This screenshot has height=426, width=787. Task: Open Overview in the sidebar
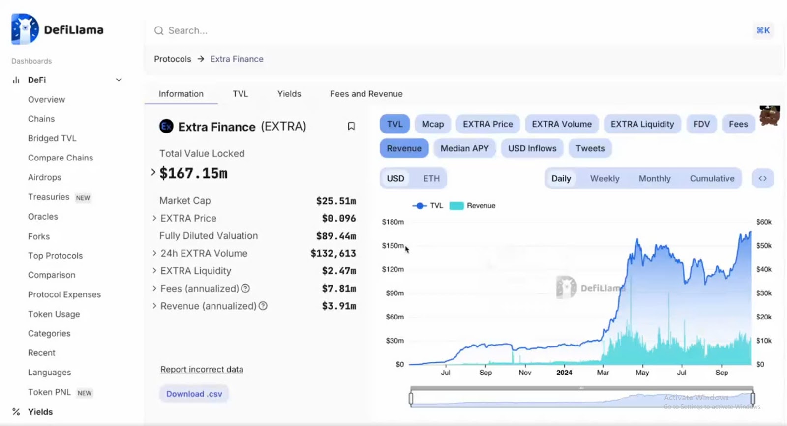click(x=46, y=100)
